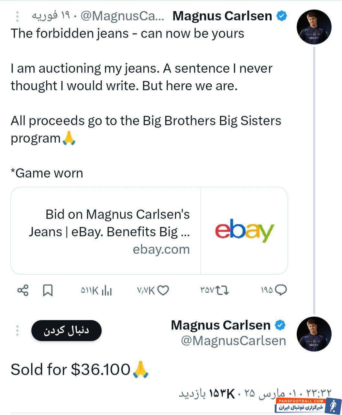
Task: Open view analytics for the first tweet
Action: [x=96, y=290]
